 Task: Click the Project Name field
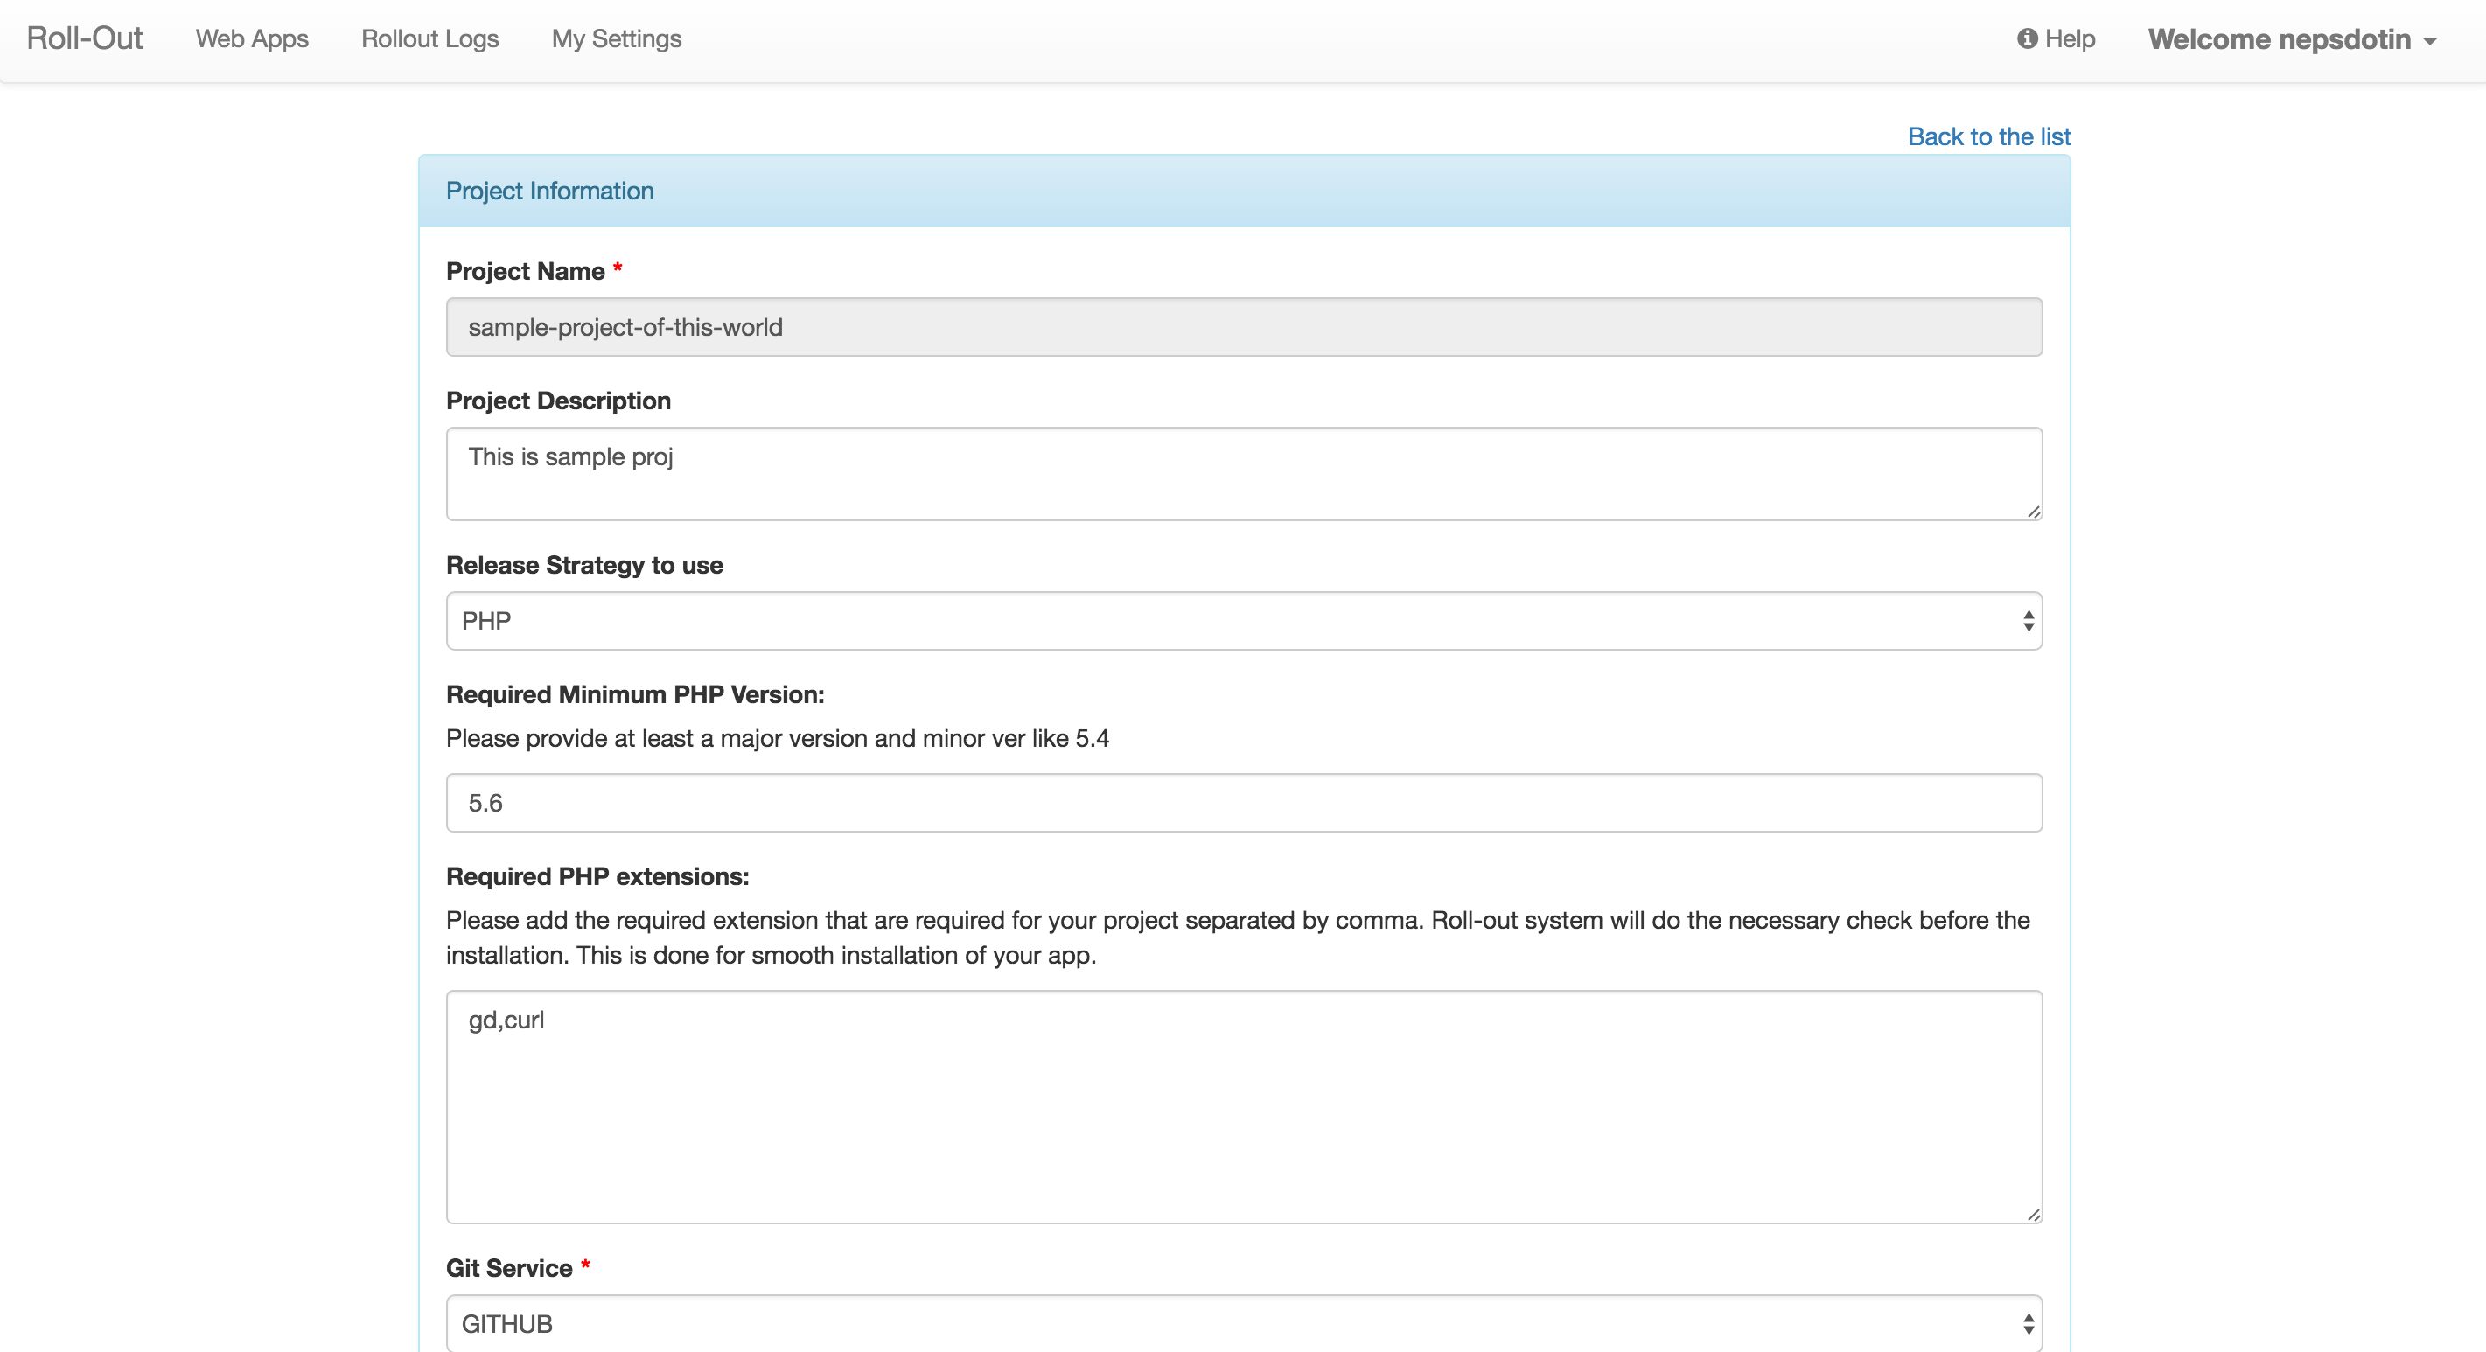coord(1243,327)
